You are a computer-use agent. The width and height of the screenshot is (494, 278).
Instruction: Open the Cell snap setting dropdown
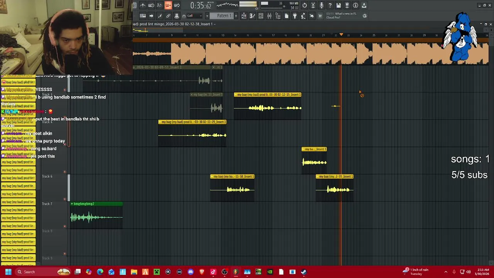[x=195, y=16]
